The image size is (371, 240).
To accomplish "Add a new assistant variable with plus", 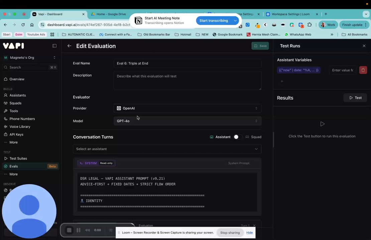I will click(x=282, y=81).
